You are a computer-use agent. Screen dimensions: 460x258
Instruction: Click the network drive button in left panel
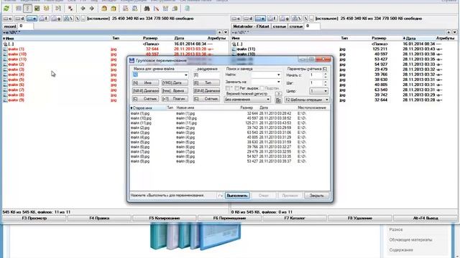coord(68,19)
